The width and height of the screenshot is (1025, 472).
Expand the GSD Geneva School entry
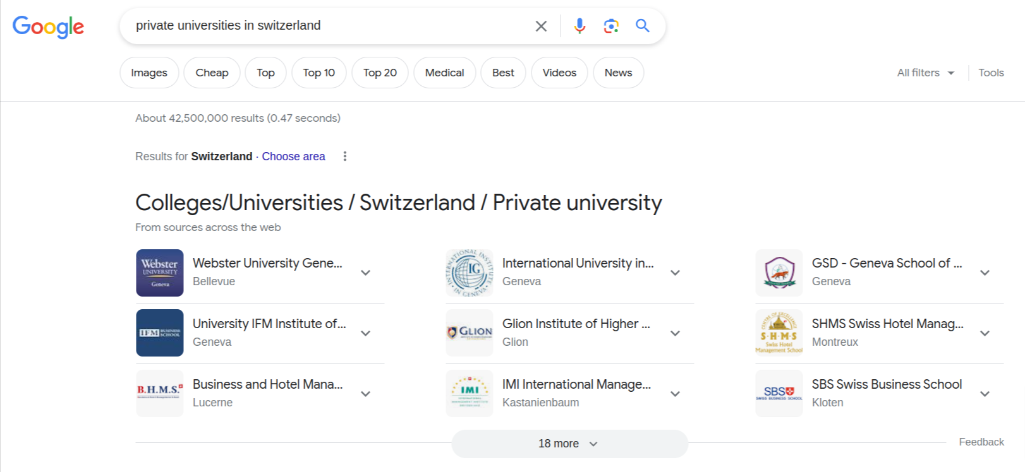pyautogui.click(x=985, y=273)
